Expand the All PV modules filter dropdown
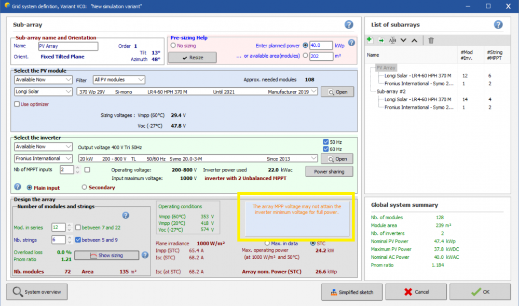 click(x=119, y=79)
